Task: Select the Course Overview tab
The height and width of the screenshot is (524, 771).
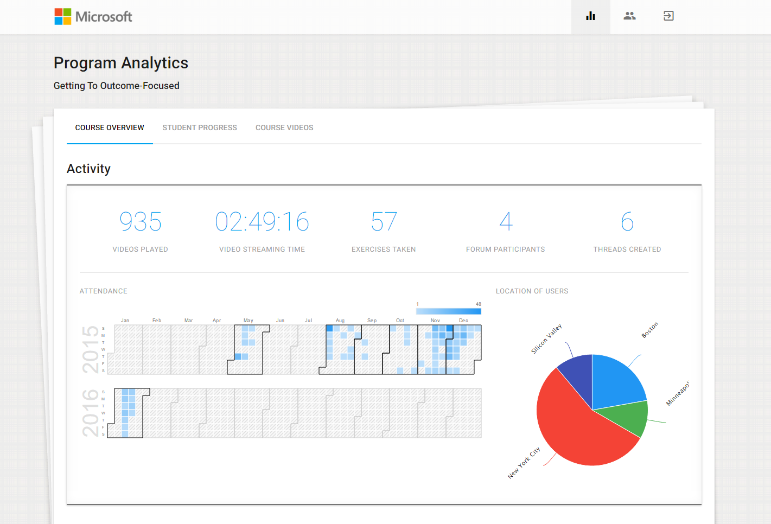Action: pos(110,128)
